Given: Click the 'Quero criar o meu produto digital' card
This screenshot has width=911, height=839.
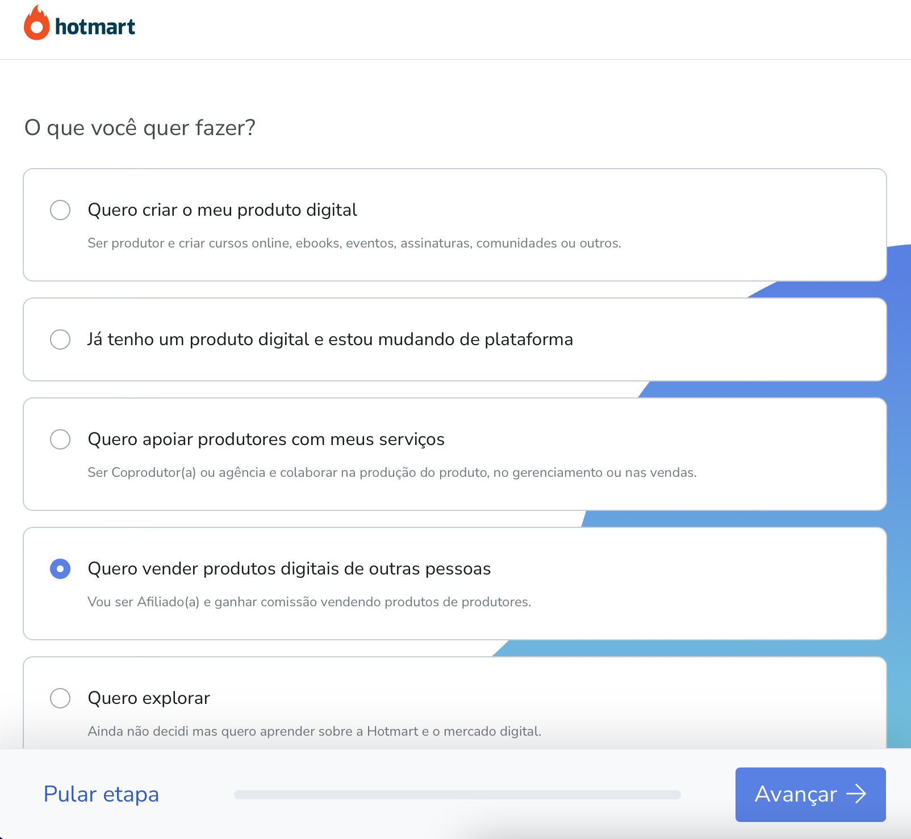Looking at the screenshot, I should point(398,224).
